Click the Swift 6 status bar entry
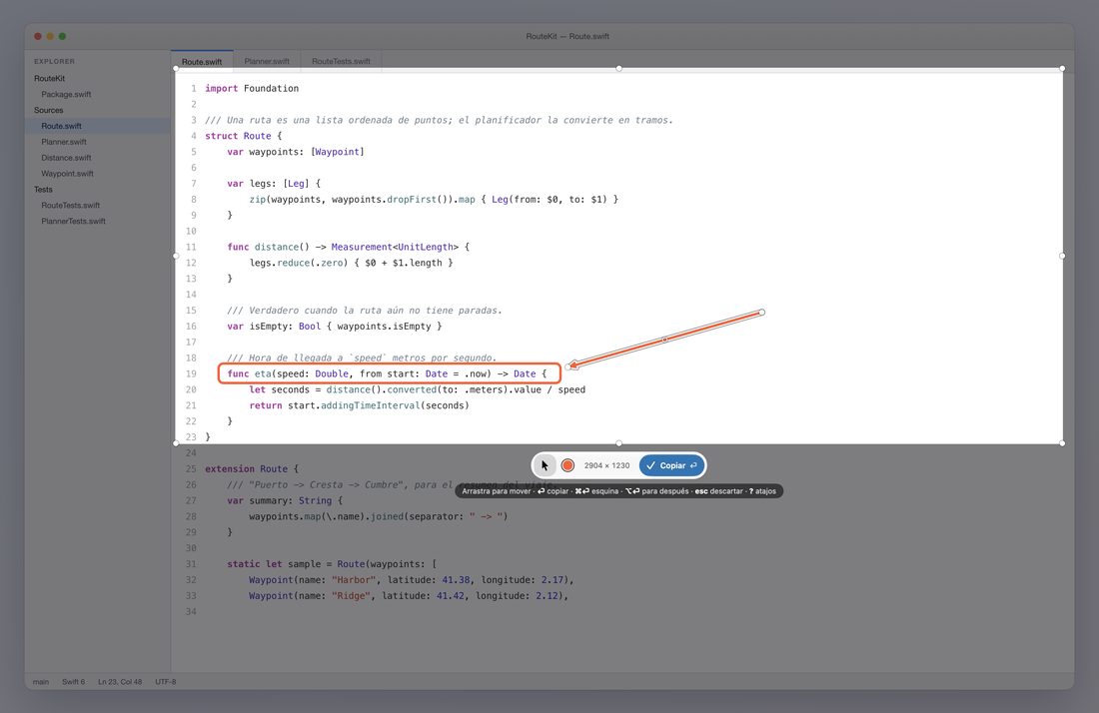Screen dimensions: 1099x713 pyautogui.click(x=73, y=681)
